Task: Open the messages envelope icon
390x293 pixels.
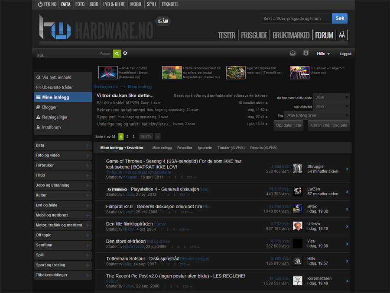Action: click(293, 54)
